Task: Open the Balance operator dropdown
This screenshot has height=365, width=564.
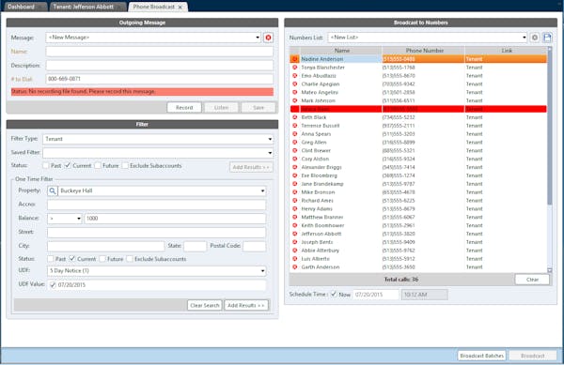Action: (79, 219)
